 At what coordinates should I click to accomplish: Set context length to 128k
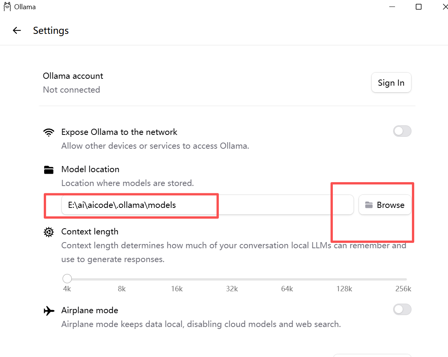click(x=344, y=289)
